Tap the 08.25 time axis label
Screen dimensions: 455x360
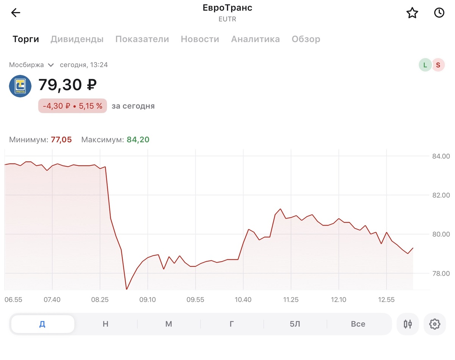100,300
